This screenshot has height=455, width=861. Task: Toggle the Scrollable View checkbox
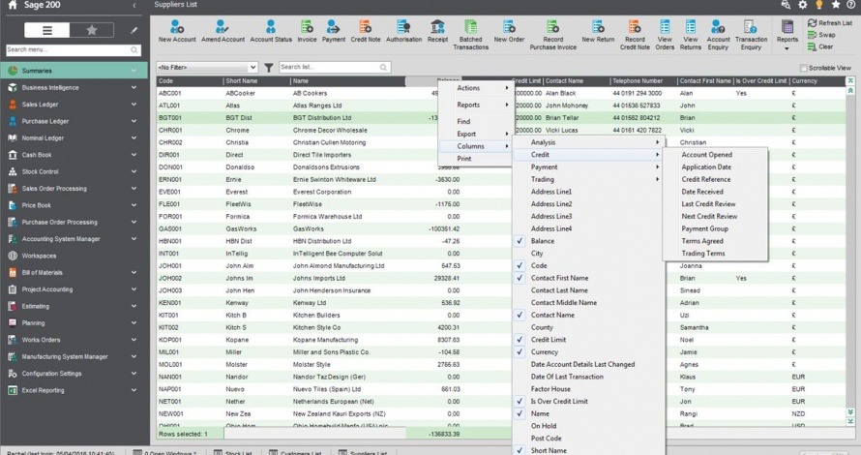point(803,68)
